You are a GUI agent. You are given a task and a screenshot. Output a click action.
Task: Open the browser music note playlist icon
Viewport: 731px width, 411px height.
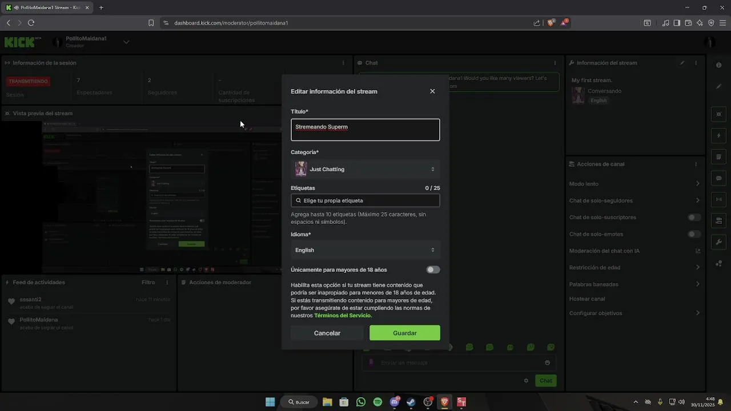(665, 23)
